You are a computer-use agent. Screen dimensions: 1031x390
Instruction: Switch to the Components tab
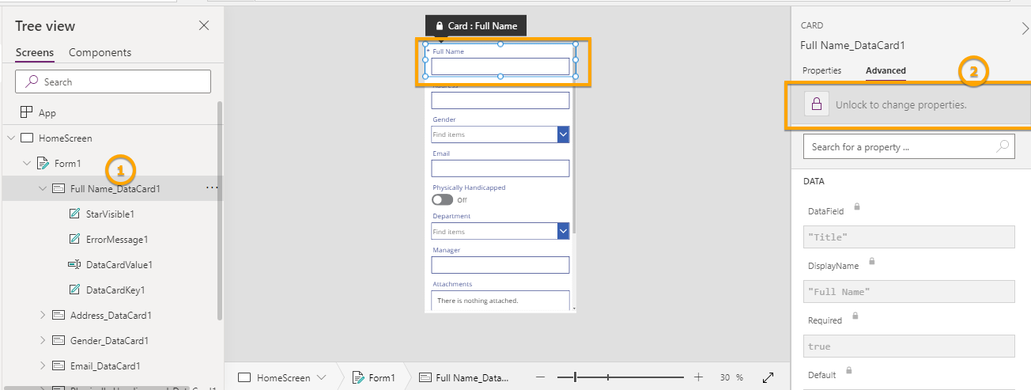tap(100, 53)
